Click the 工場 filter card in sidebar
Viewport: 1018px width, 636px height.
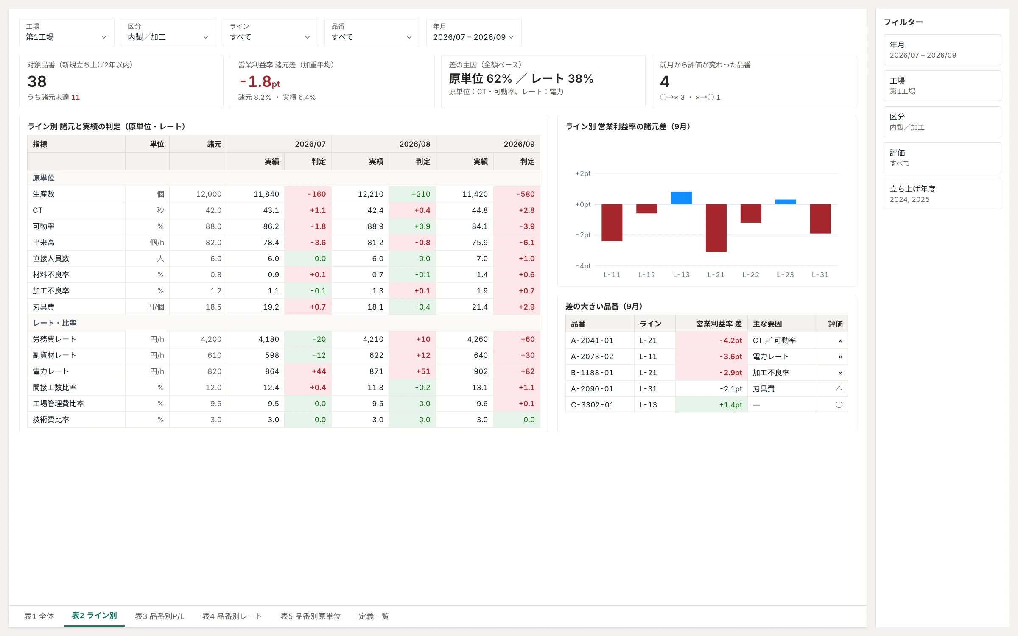942,86
